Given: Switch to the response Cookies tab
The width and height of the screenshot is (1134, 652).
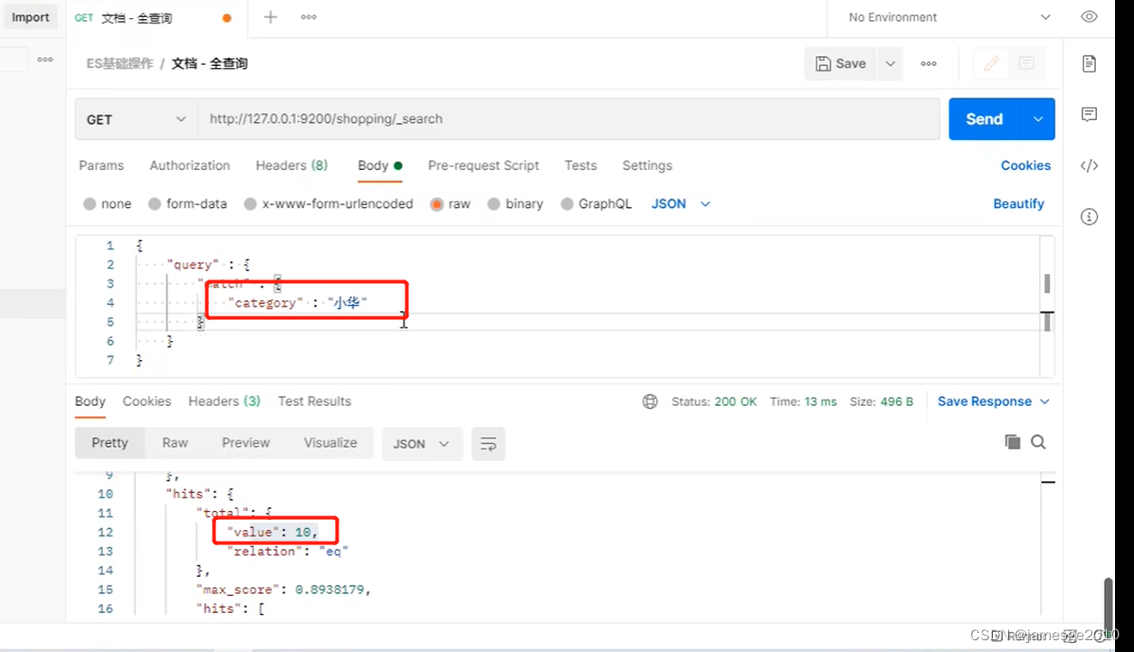Looking at the screenshot, I should [x=147, y=402].
